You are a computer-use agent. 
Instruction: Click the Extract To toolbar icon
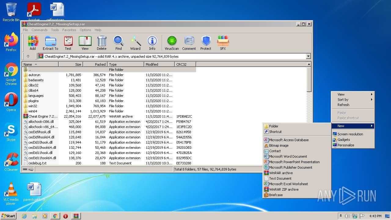50,43
